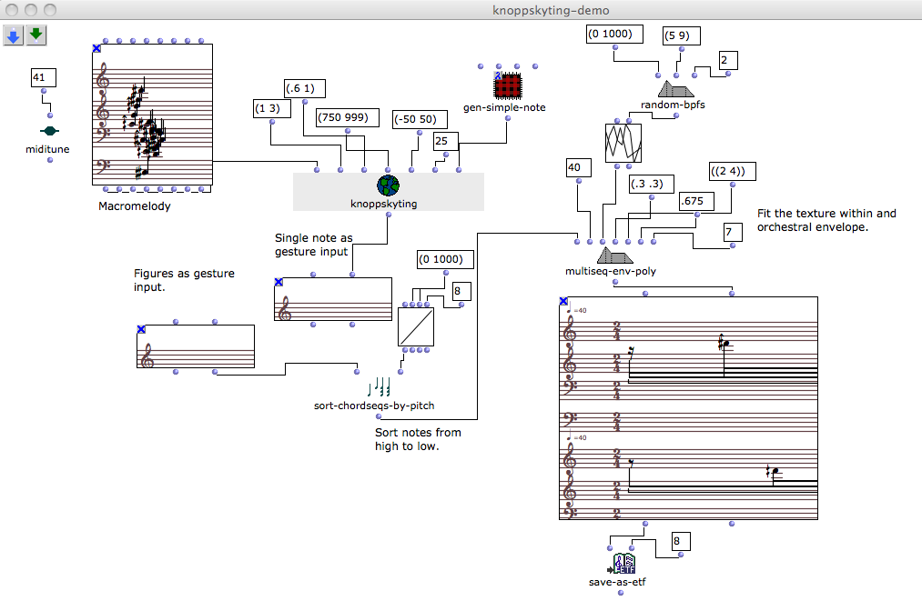Click the knoppskyting globe icon
The image size is (922, 601).
pos(389,185)
